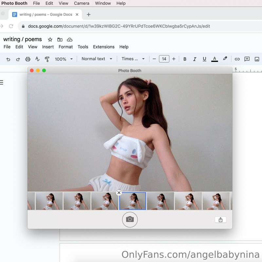
Task: Add a comment using the comment icon
Action: (x=247, y=59)
